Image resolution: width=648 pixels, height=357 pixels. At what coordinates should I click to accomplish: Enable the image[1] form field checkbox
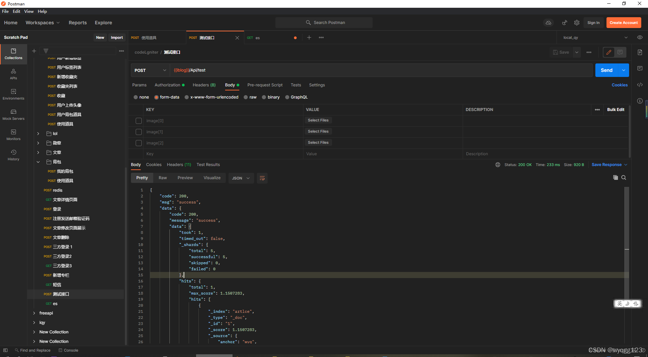[139, 132]
